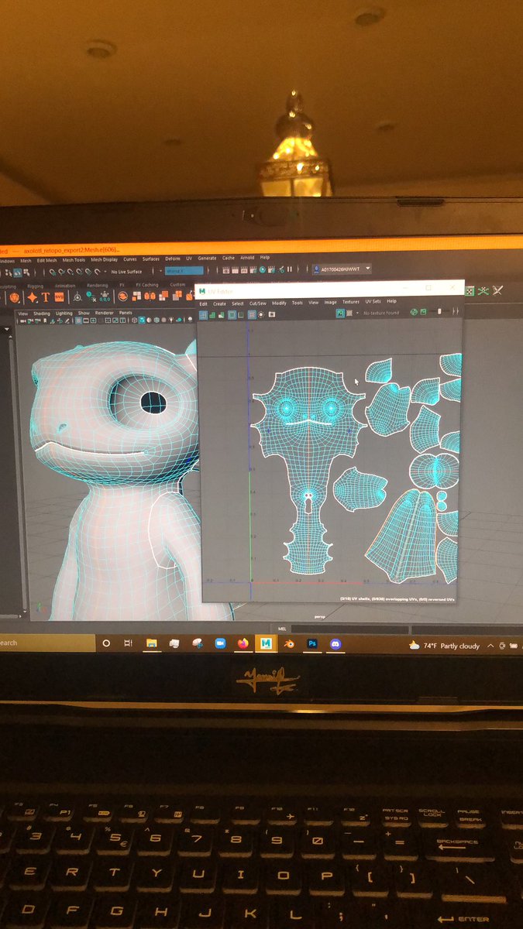Click the Maya icon on the taskbar

[x=266, y=643]
